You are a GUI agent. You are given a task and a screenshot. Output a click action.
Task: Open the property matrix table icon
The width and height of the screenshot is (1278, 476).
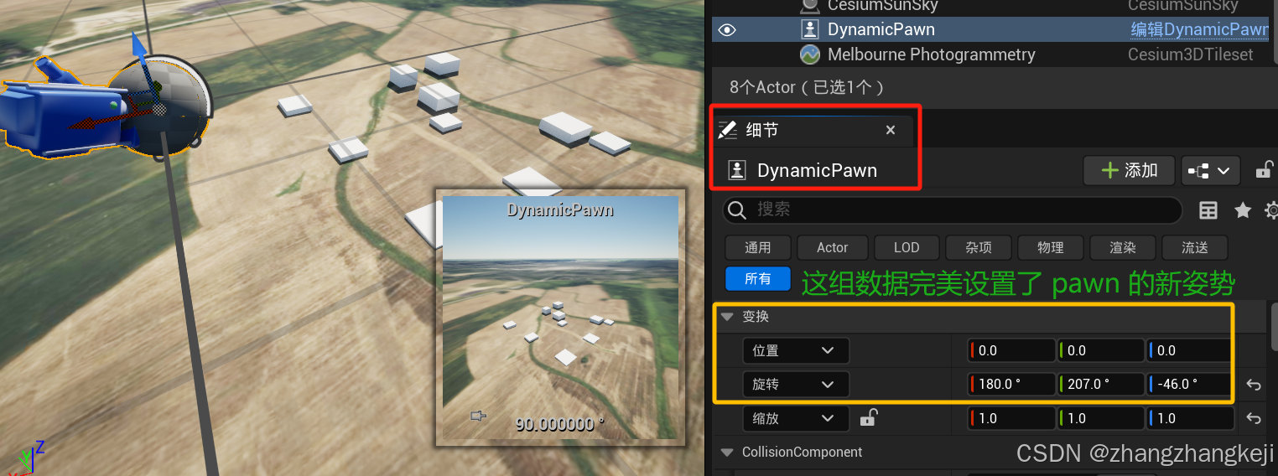click(1208, 210)
